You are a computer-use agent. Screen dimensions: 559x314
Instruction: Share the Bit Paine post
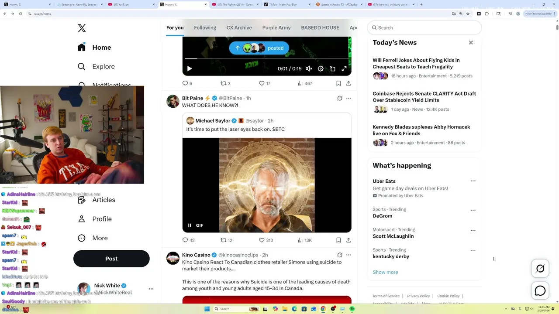(x=349, y=240)
